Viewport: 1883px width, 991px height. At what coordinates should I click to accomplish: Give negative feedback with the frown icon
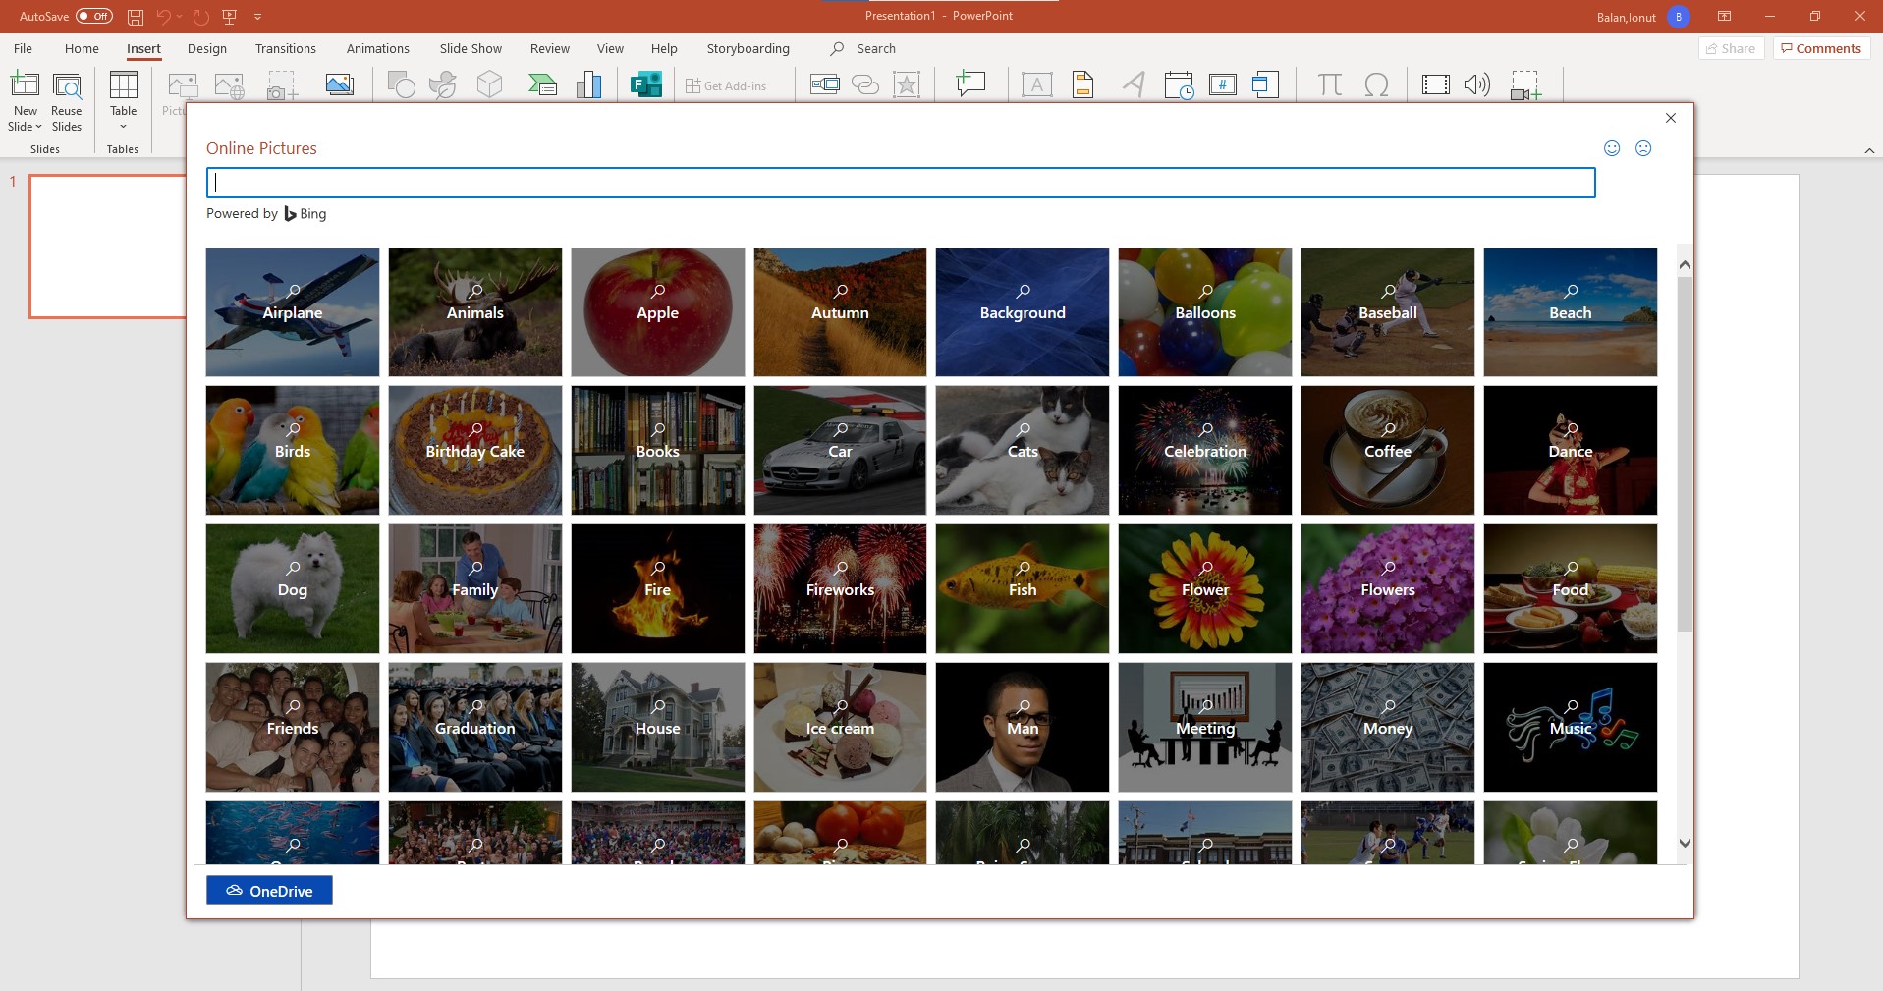point(1643,148)
